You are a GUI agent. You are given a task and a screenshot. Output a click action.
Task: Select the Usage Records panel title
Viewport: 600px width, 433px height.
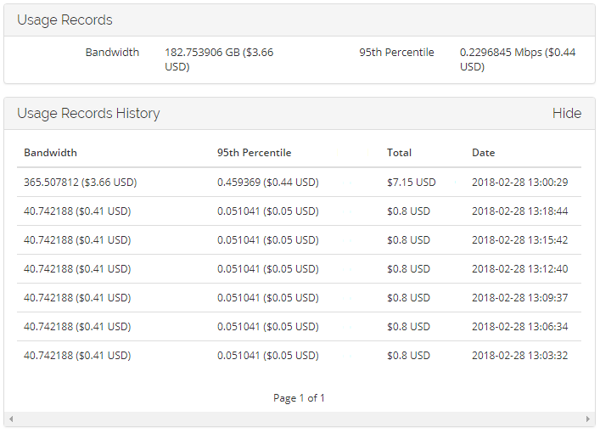[x=64, y=20]
